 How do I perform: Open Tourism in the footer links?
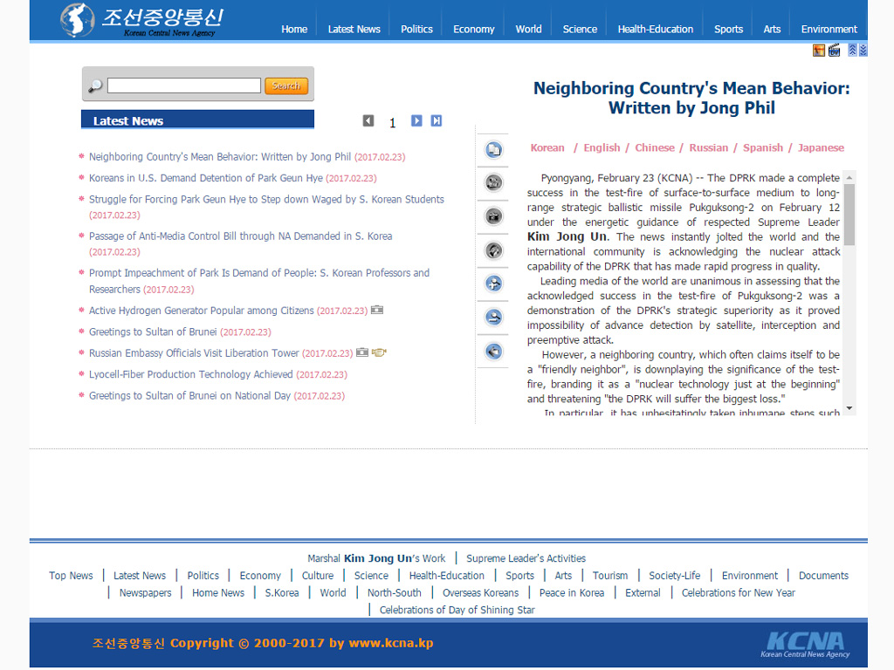[610, 576]
